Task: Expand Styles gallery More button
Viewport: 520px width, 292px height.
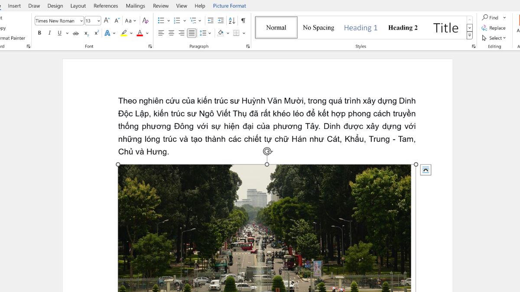Action: click(x=470, y=35)
